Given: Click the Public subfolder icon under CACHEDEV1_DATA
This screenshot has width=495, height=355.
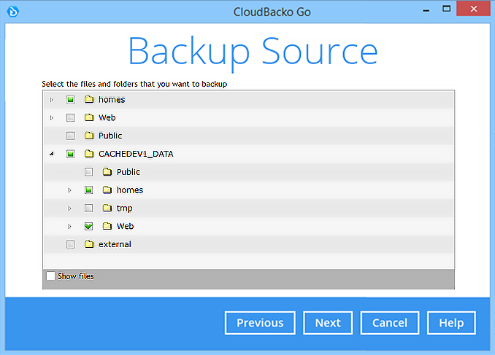Looking at the screenshot, I should pos(107,172).
